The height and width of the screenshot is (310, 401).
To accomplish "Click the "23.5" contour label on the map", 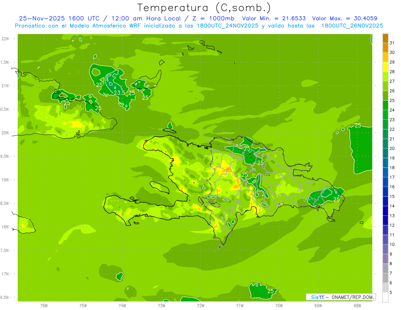I will pos(119,93).
